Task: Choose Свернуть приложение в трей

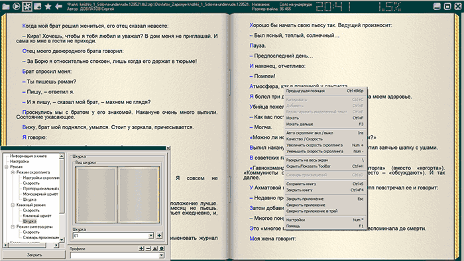Action: coord(325,211)
